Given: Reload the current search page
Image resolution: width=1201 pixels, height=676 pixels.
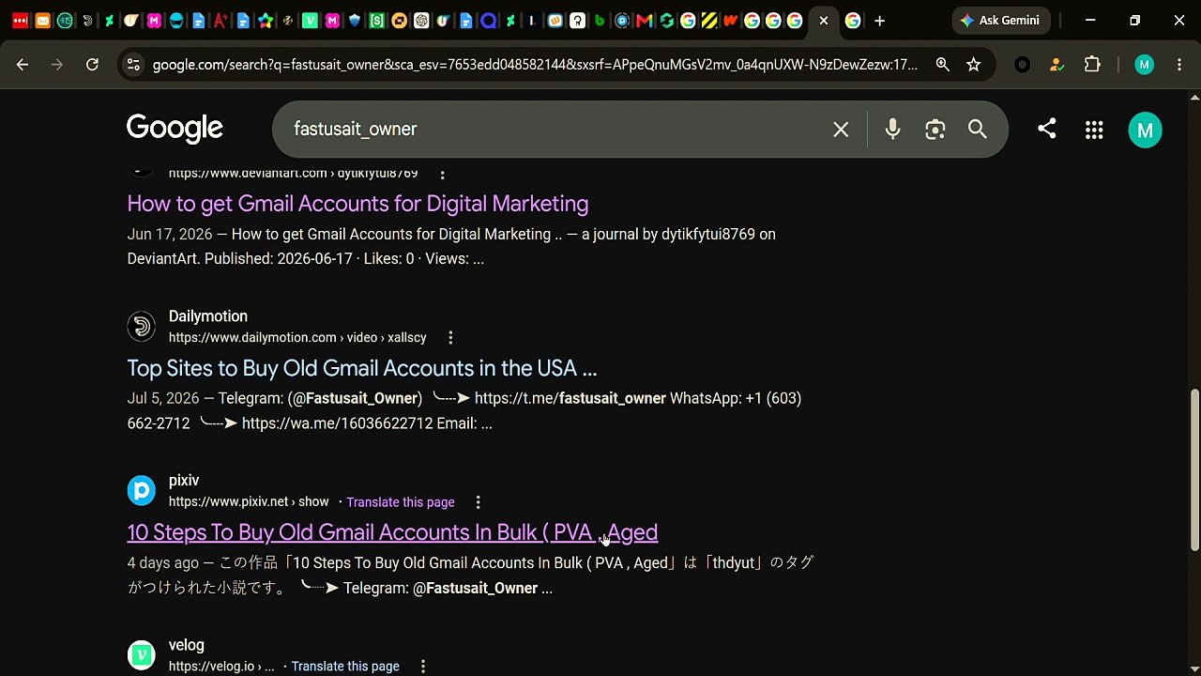Looking at the screenshot, I should pyautogui.click(x=92, y=65).
